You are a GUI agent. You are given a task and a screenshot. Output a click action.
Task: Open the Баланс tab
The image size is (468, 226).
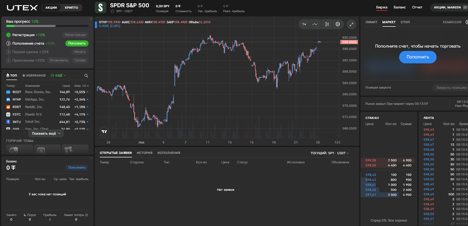400,7
